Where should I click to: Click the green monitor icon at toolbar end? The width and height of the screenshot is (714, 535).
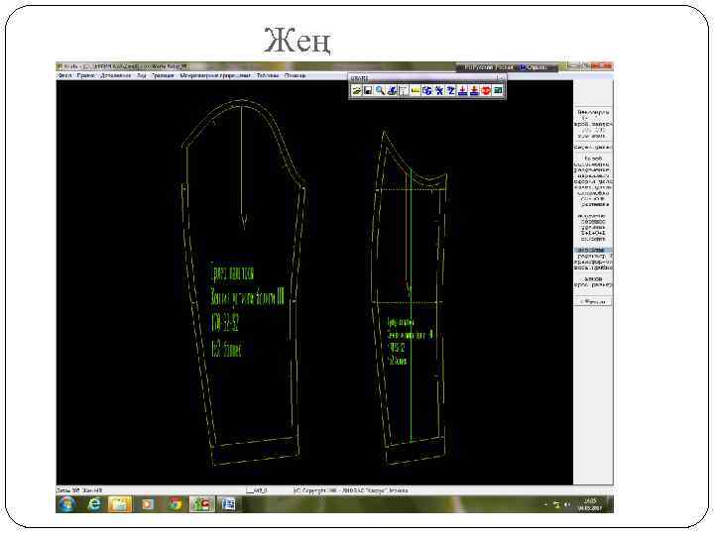click(498, 91)
